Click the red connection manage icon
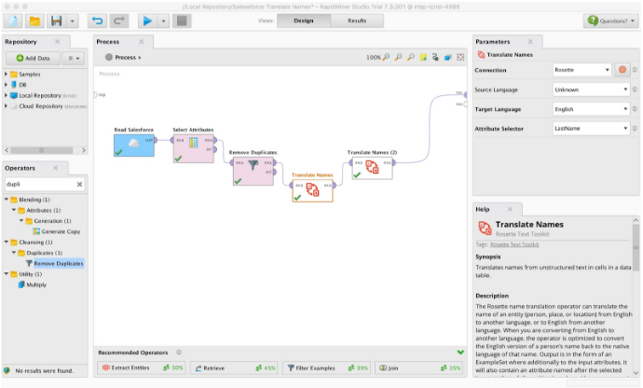This screenshot has height=388, width=643. [x=622, y=70]
